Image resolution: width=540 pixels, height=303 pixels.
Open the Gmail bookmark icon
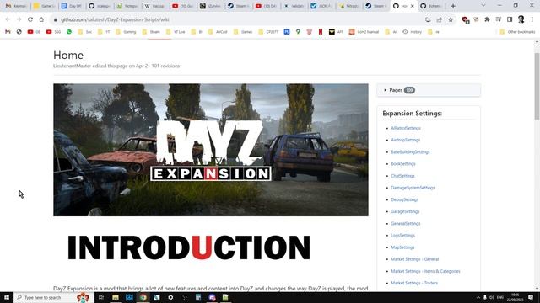click(8, 32)
